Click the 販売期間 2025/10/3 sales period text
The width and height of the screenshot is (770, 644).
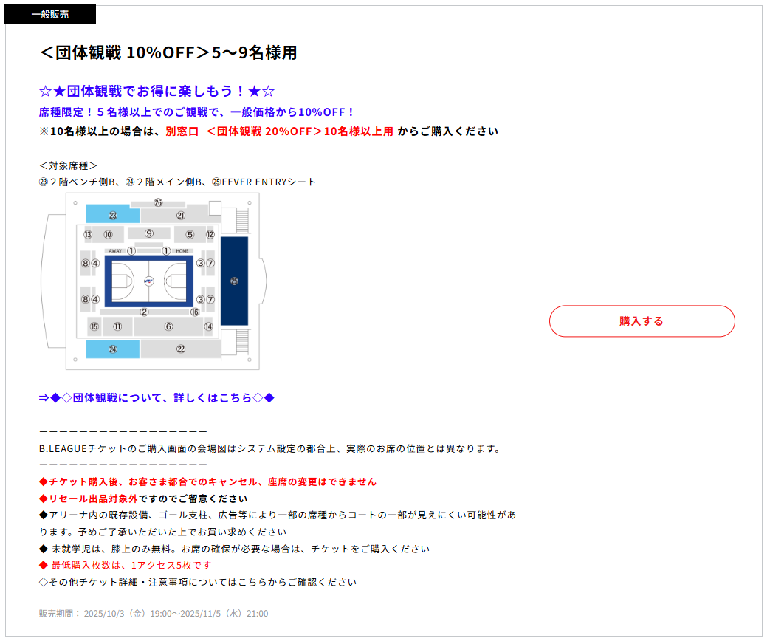click(x=154, y=613)
